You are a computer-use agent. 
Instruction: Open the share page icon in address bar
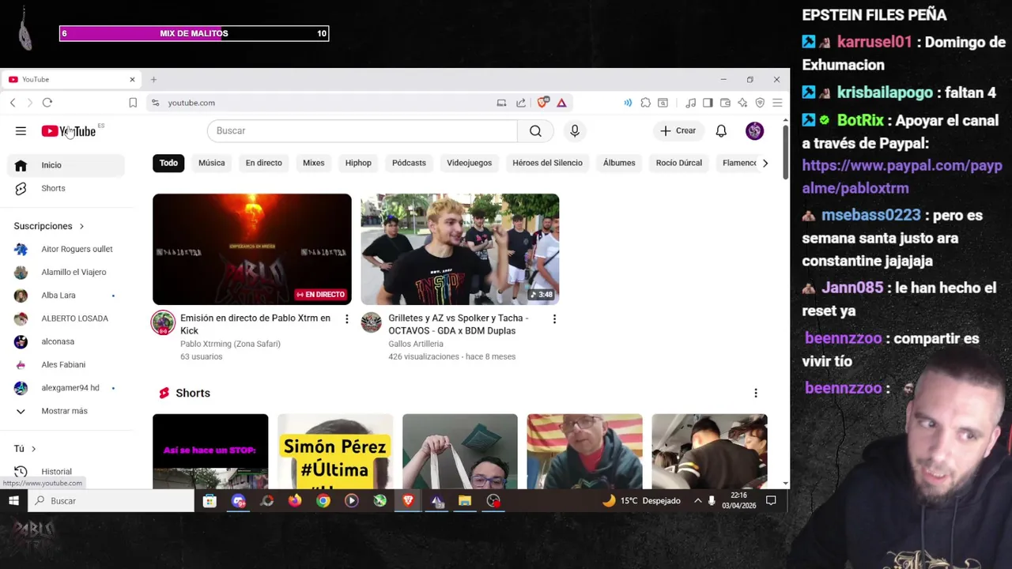click(x=521, y=103)
